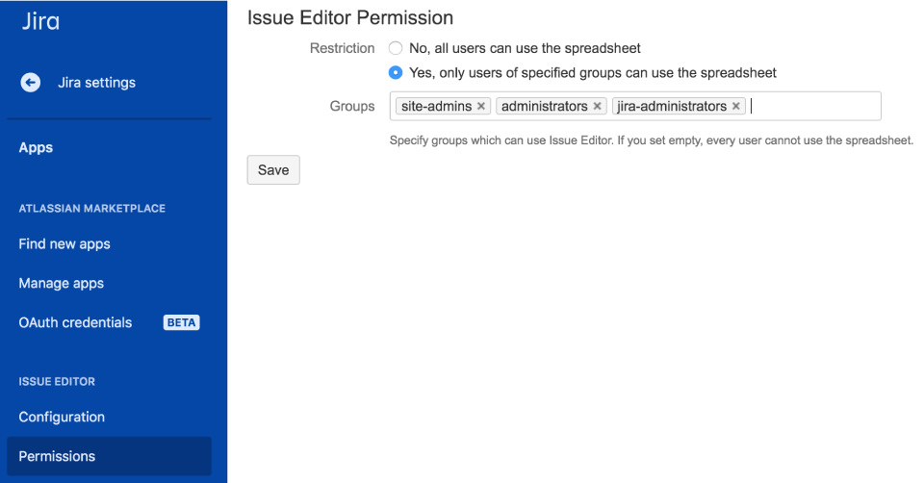
Task: Open Jira settings link in sidebar
Action: click(96, 83)
